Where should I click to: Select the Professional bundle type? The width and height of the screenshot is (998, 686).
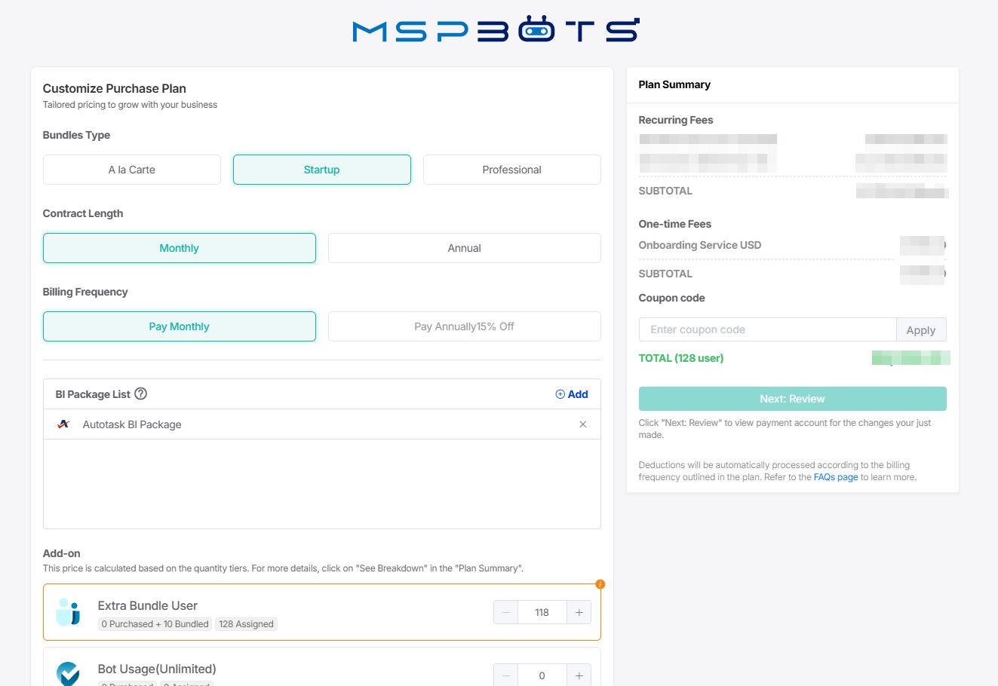coord(511,170)
